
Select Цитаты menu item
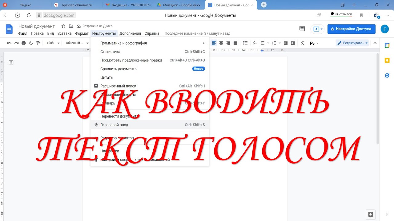coord(150,78)
